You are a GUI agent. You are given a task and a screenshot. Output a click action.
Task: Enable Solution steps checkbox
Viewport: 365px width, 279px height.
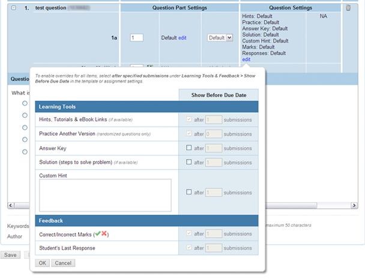pos(189,163)
